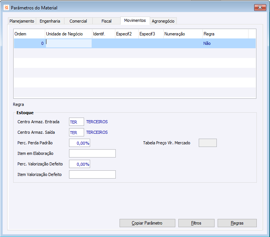Viewport: 270px width, 237px height.
Task: Click the Item Valorização Defeito field
Action: 92,174
